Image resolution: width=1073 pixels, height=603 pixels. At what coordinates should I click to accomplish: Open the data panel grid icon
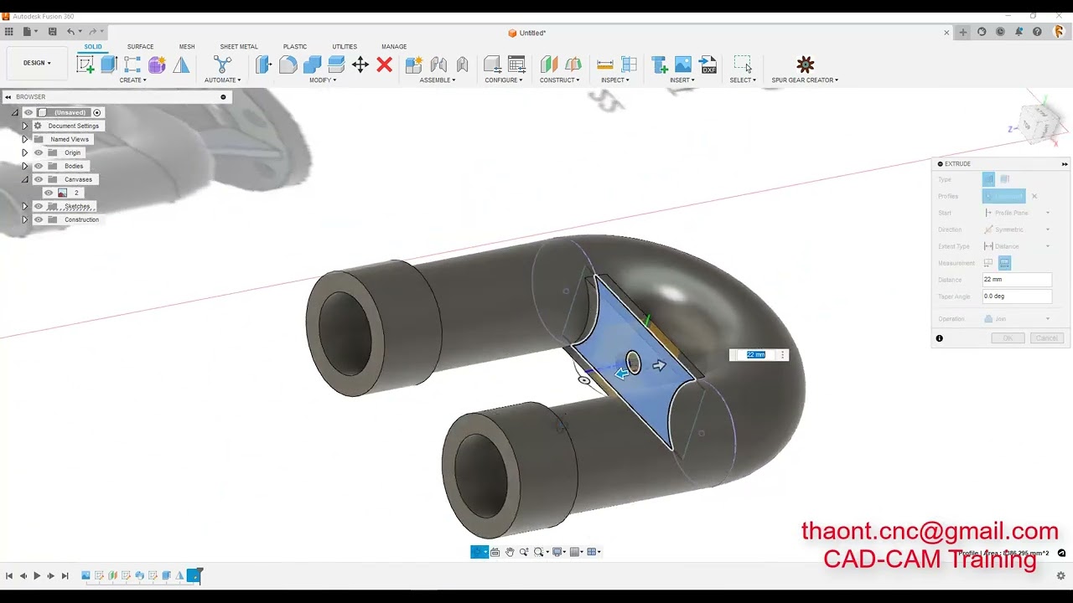pyautogui.click(x=8, y=32)
